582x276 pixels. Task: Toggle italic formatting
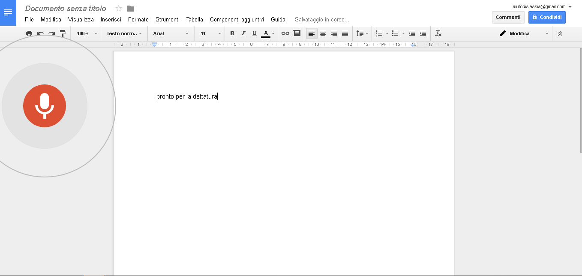coord(243,33)
